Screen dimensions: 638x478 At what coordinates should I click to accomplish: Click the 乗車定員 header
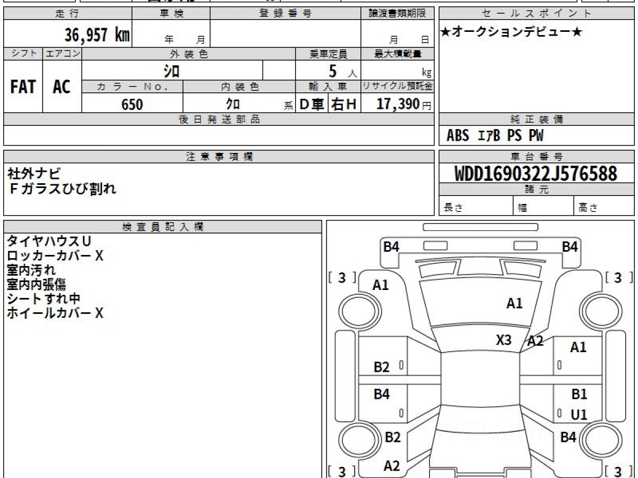(328, 54)
